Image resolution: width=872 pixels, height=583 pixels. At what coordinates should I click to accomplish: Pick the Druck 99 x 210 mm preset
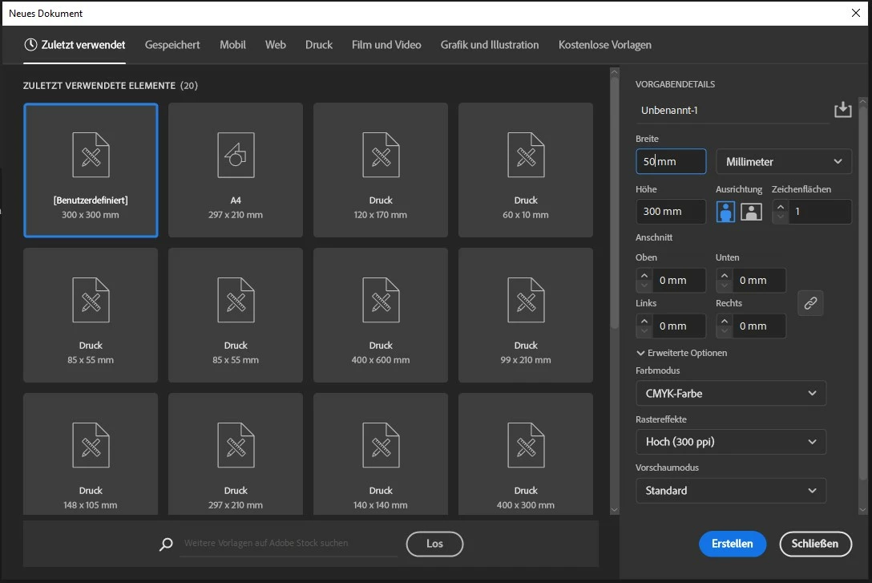tap(526, 315)
